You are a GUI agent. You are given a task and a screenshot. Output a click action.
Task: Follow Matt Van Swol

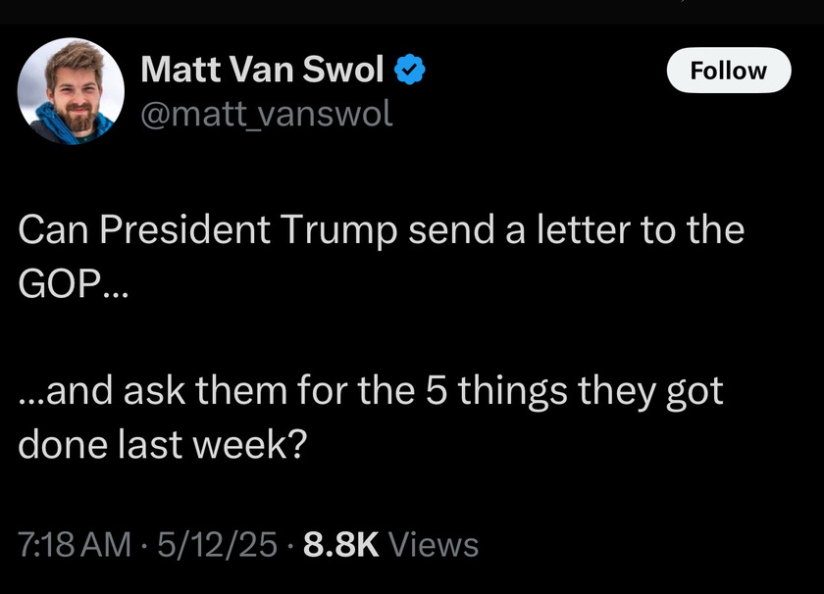(728, 71)
